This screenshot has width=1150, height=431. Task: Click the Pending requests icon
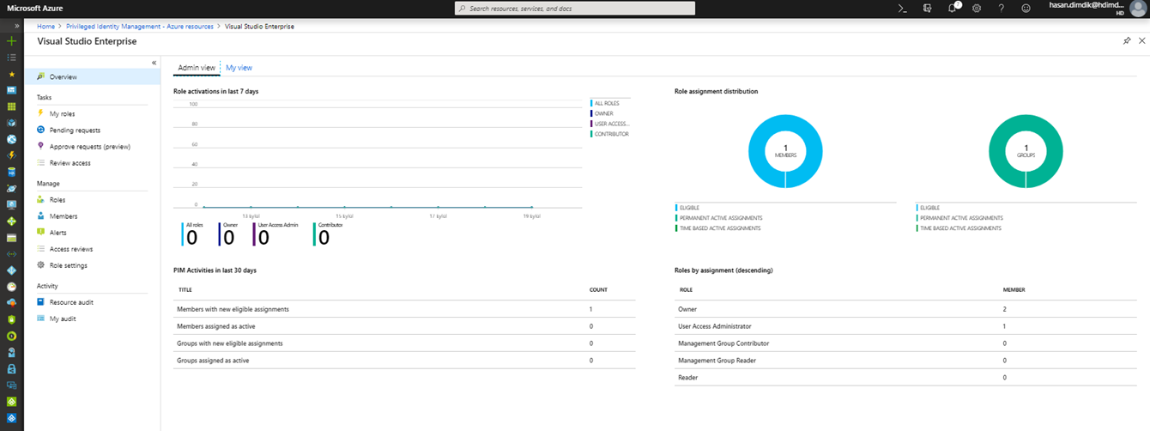(x=40, y=130)
